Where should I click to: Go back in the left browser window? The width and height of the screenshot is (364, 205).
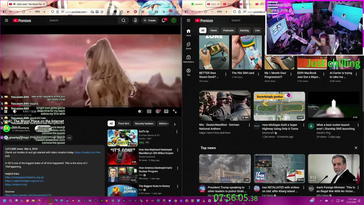[x=11, y=12]
